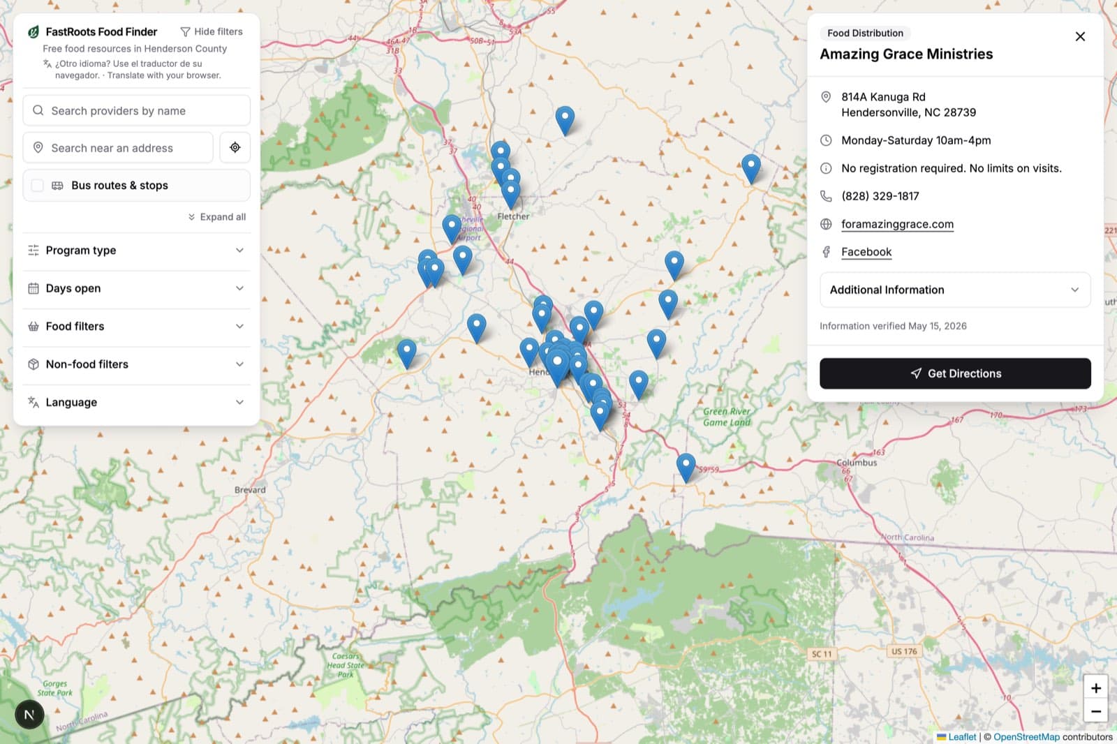Viewport: 1117px width, 744px height.
Task: Click the Brevard town label on map
Action: [x=250, y=490]
